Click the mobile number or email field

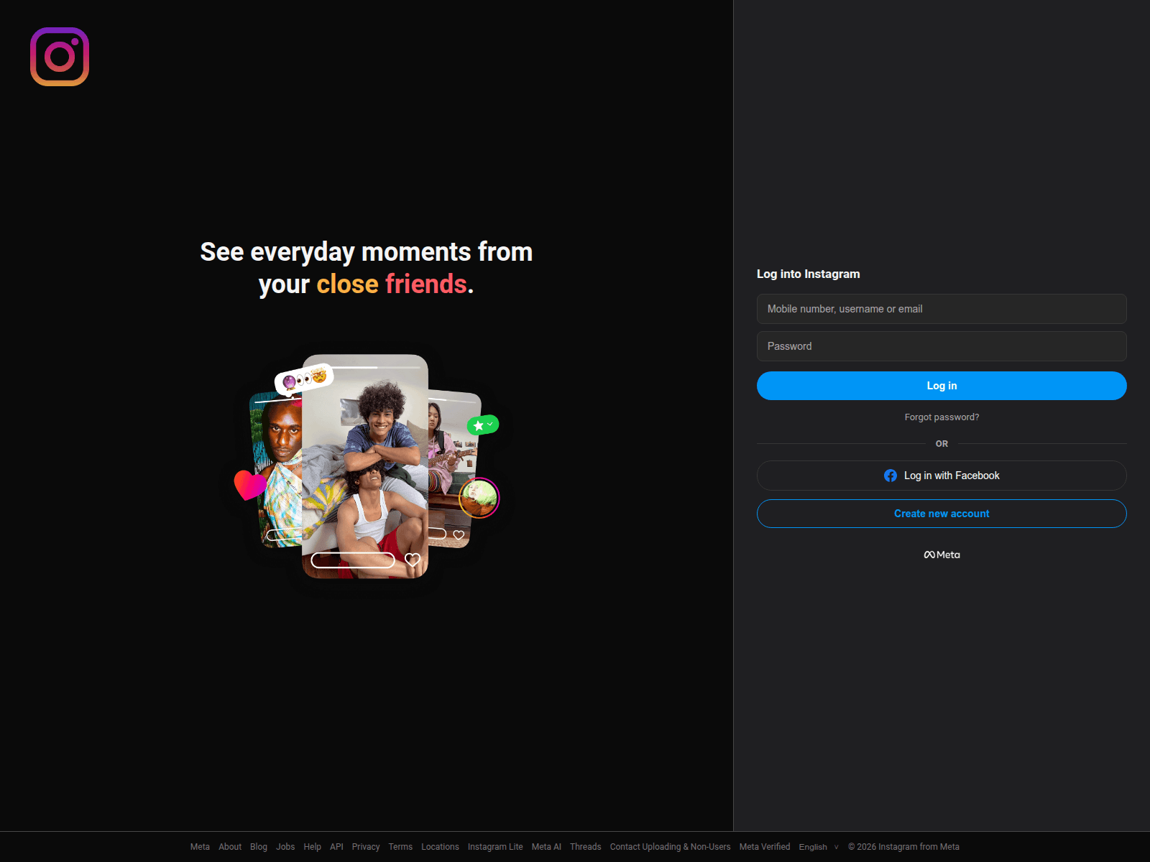[942, 309]
